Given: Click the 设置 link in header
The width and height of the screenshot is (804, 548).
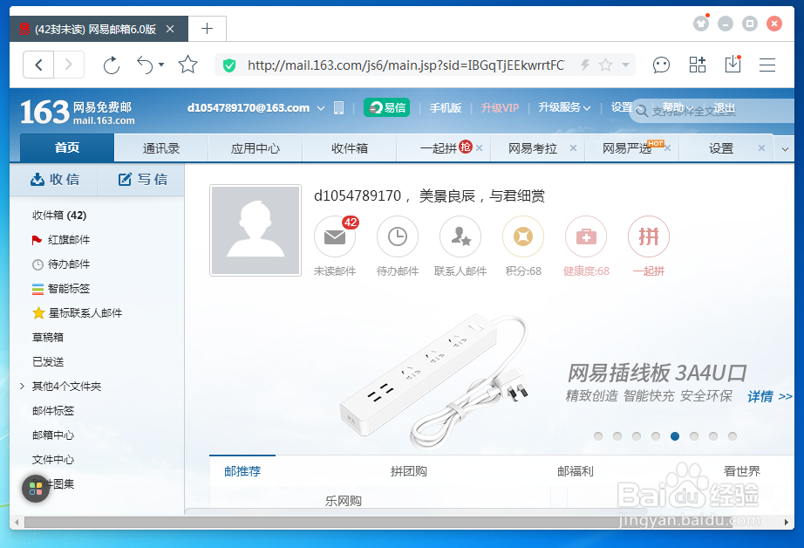Looking at the screenshot, I should (622, 107).
